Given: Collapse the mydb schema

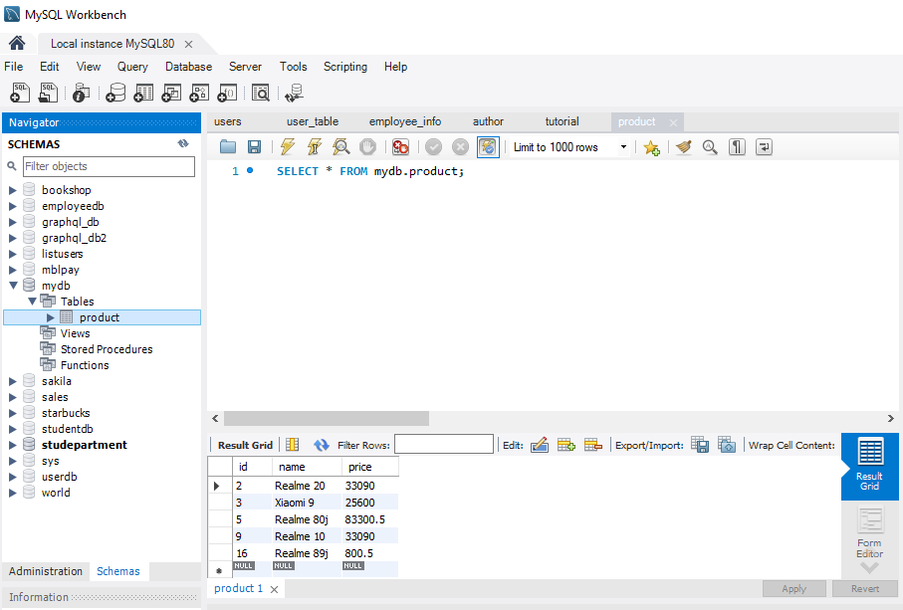Looking at the screenshot, I should click(x=13, y=286).
